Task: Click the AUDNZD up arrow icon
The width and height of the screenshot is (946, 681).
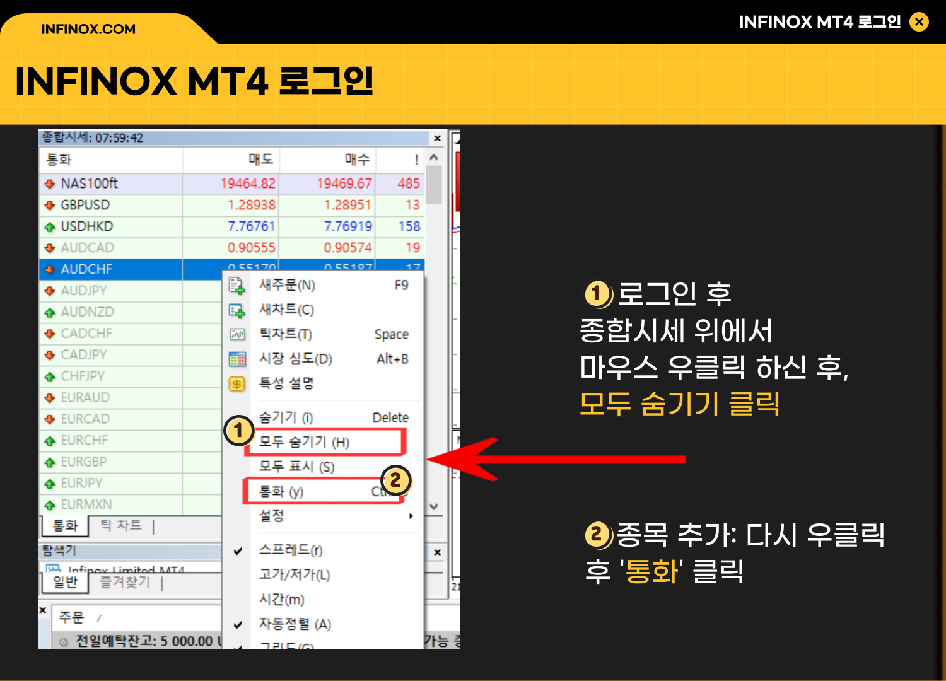Action: click(50, 313)
